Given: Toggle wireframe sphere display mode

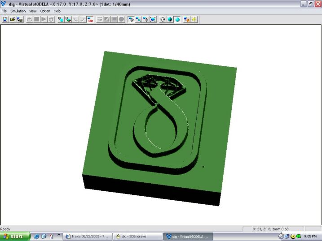Looking at the screenshot, I should tap(163, 20).
